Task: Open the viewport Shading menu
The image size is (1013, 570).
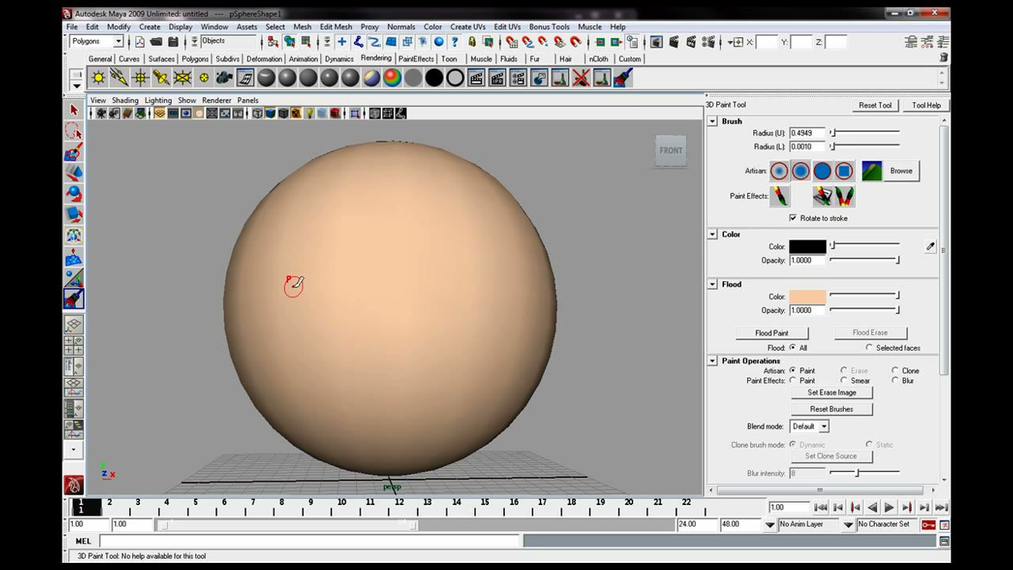Action: point(125,101)
